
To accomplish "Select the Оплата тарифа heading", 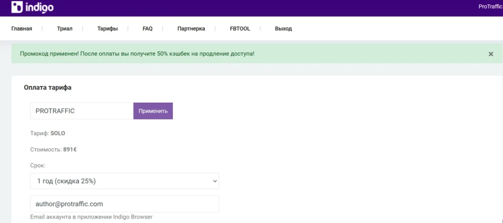I will (x=48, y=87).
